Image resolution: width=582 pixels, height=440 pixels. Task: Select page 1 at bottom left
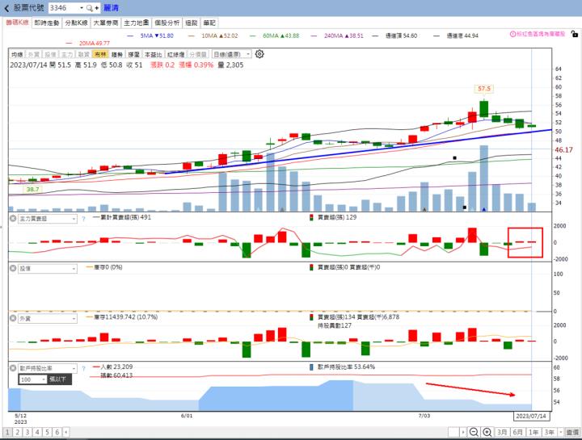click(x=7, y=432)
